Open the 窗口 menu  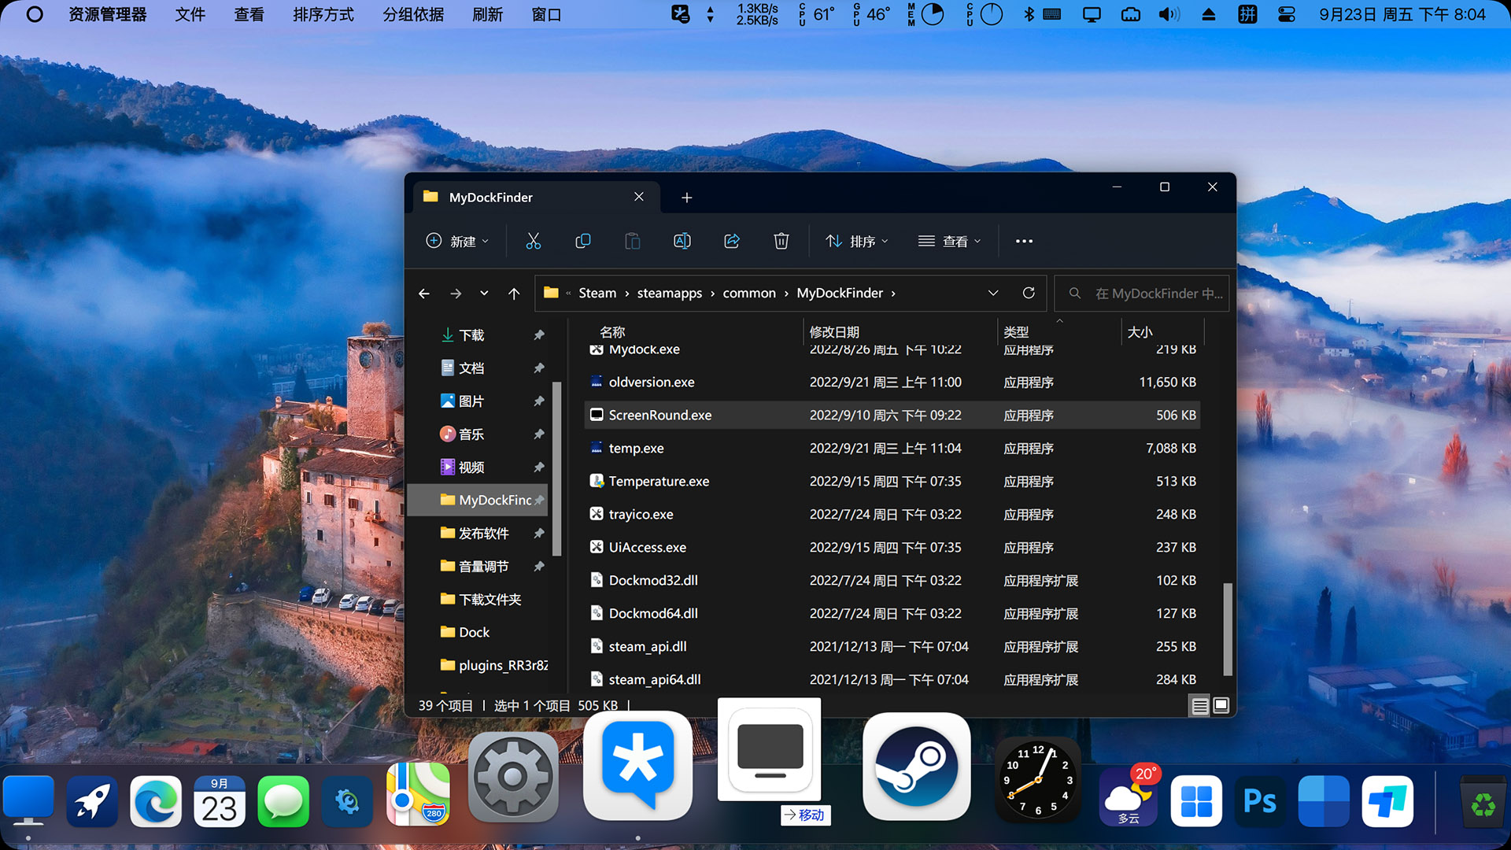click(x=546, y=14)
